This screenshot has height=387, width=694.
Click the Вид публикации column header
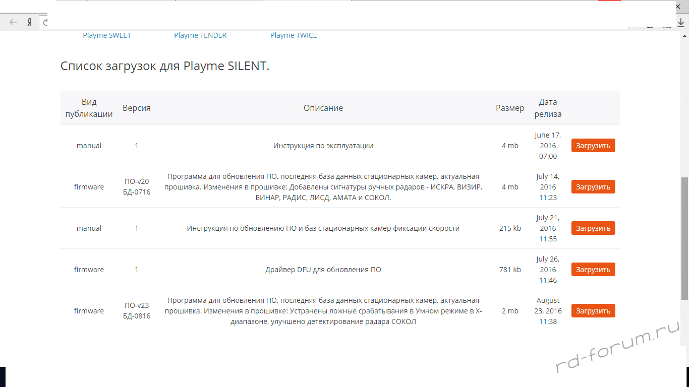[x=89, y=108]
